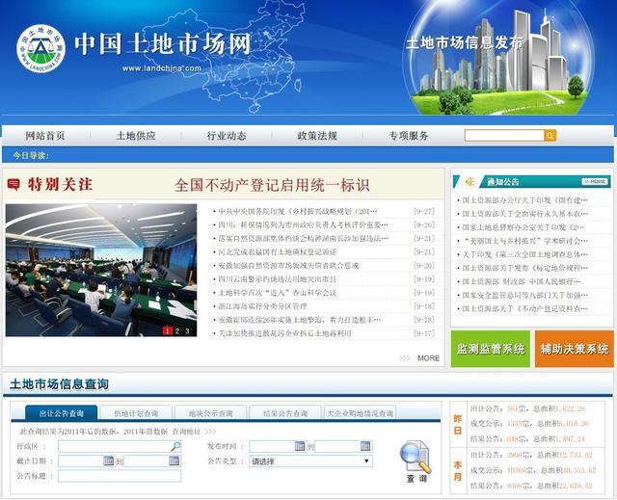Open notice “美丽国土与乡村振兴”学术研讨会
Image resolution: width=617 pixels, height=500 pixels.
click(x=524, y=241)
